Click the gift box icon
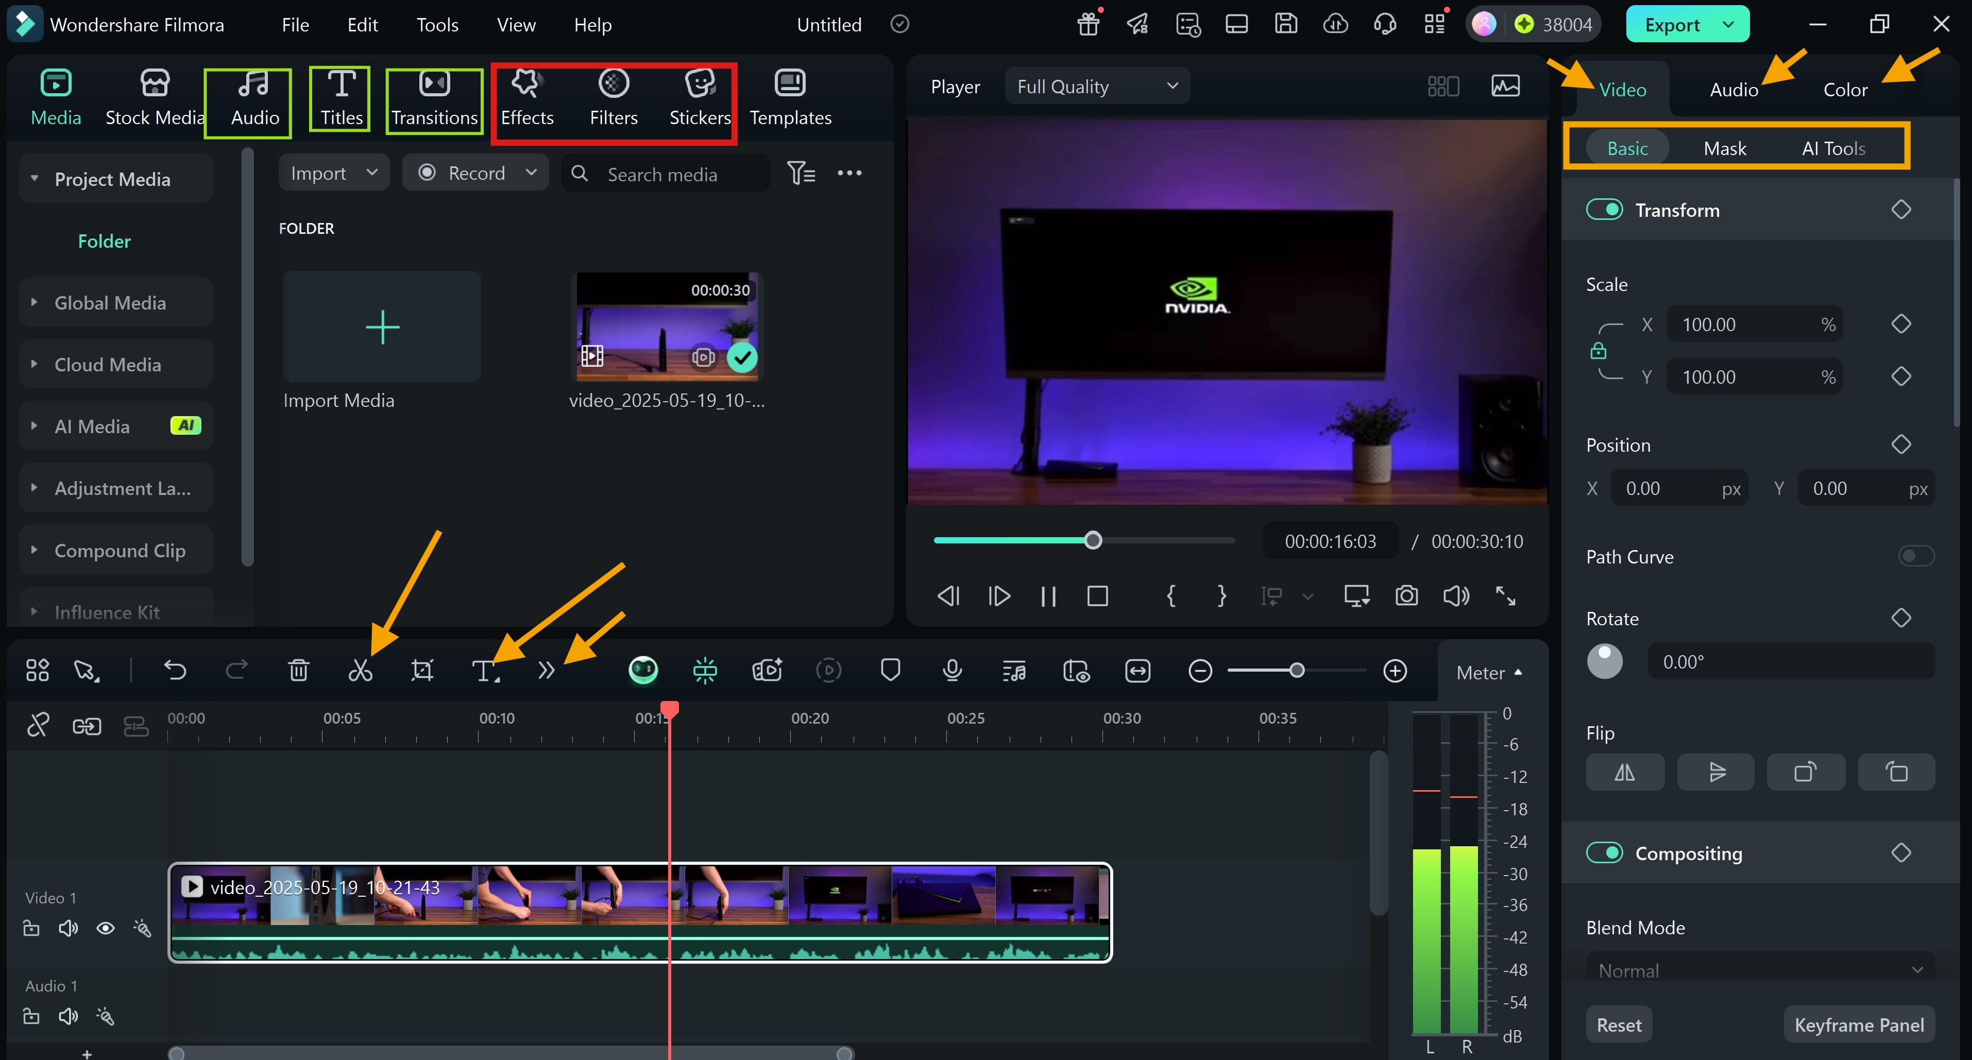1972x1060 pixels. tap(1088, 25)
